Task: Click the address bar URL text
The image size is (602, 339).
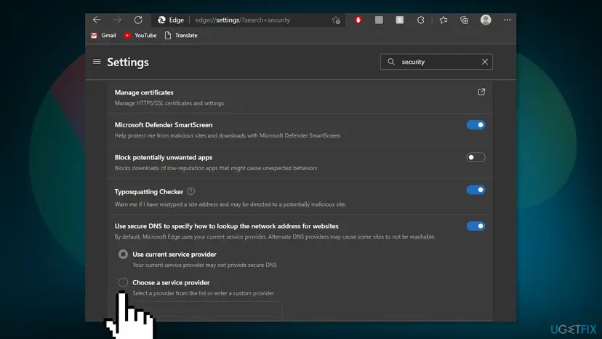Action: [x=242, y=20]
